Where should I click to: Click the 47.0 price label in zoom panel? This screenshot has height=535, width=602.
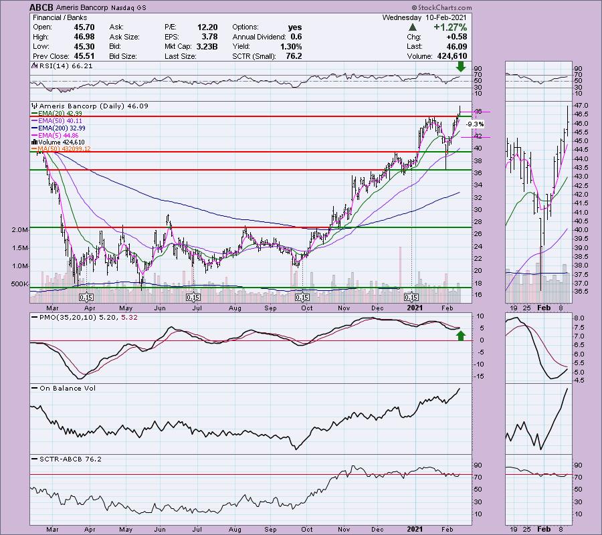[x=582, y=105]
